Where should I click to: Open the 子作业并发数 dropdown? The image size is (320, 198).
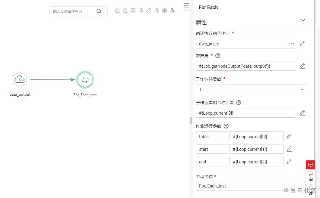tap(251, 89)
